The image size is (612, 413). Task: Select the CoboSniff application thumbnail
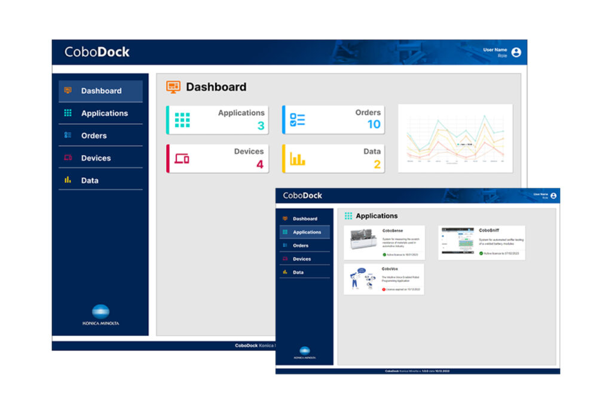tap(457, 241)
